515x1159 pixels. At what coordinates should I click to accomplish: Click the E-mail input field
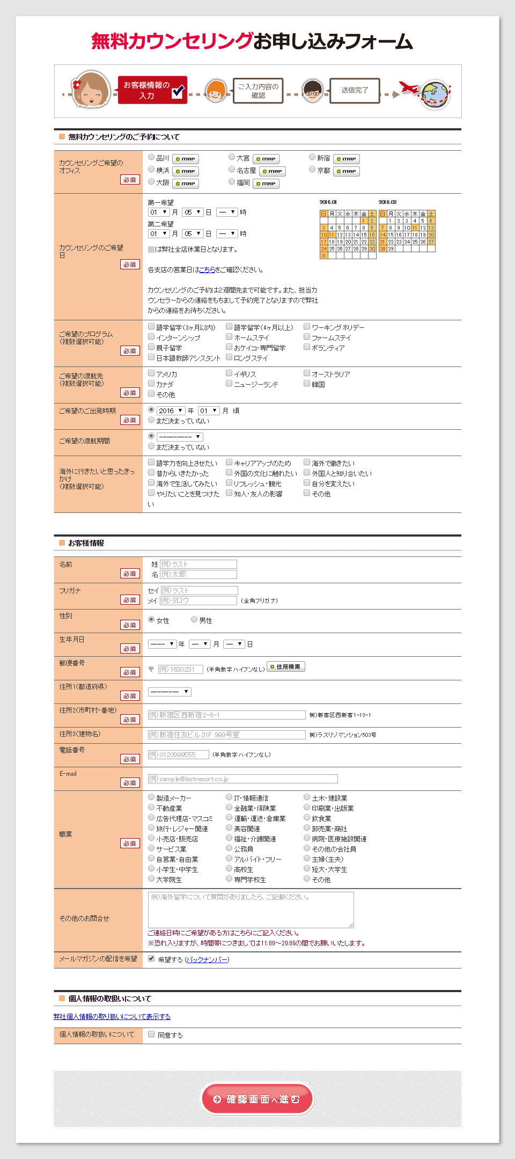(243, 779)
